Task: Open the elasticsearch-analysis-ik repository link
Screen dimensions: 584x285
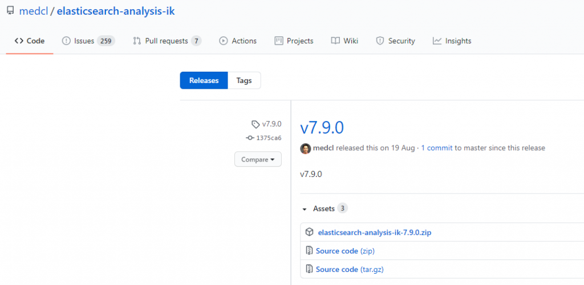Action: coord(116,11)
